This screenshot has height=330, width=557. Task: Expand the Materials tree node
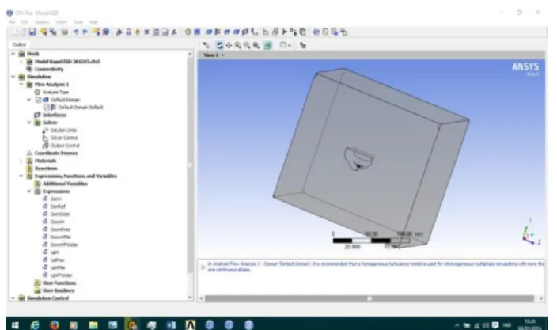[x=21, y=161]
